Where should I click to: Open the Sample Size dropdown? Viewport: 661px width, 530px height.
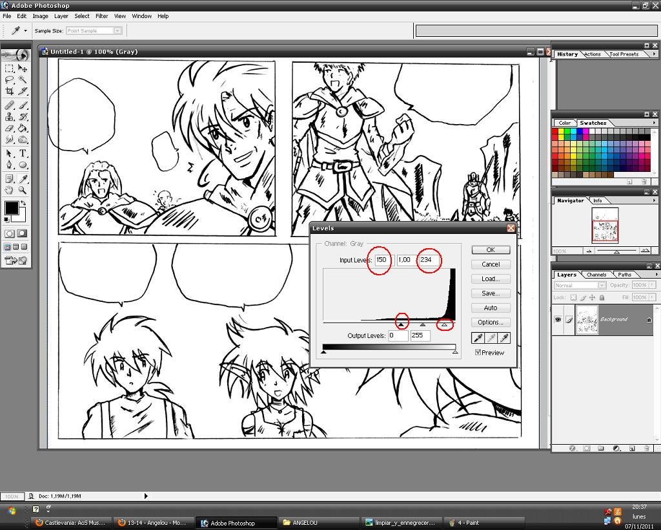click(x=117, y=30)
